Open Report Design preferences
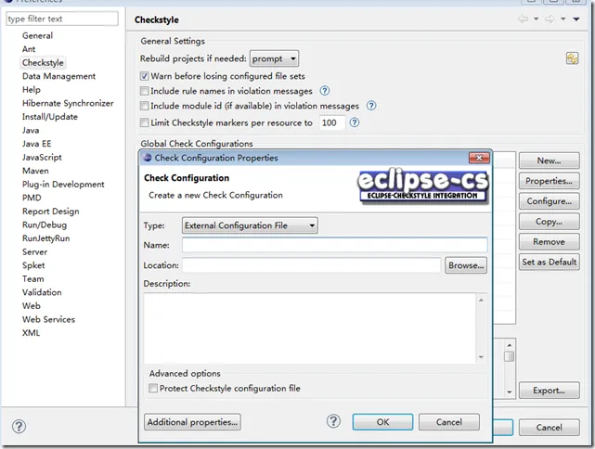Viewport: 595px width, 449px height. click(x=50, y=212)
